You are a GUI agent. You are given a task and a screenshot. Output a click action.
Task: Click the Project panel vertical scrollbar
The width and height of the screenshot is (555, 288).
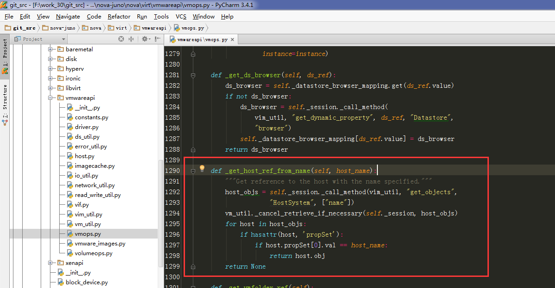(160, 213)
